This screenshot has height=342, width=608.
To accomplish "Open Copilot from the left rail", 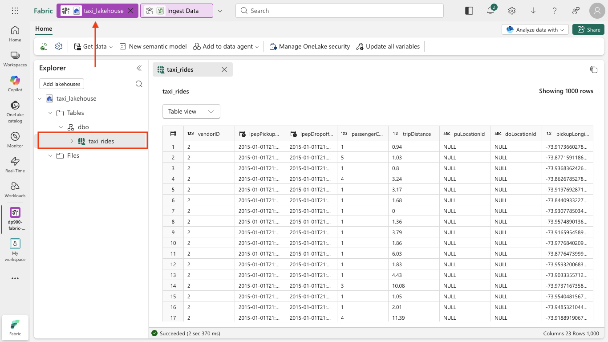I will [x=15, y=84].
